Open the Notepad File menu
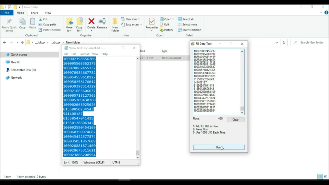This screenshot has width=329, height=185. (x=66, y=54)
